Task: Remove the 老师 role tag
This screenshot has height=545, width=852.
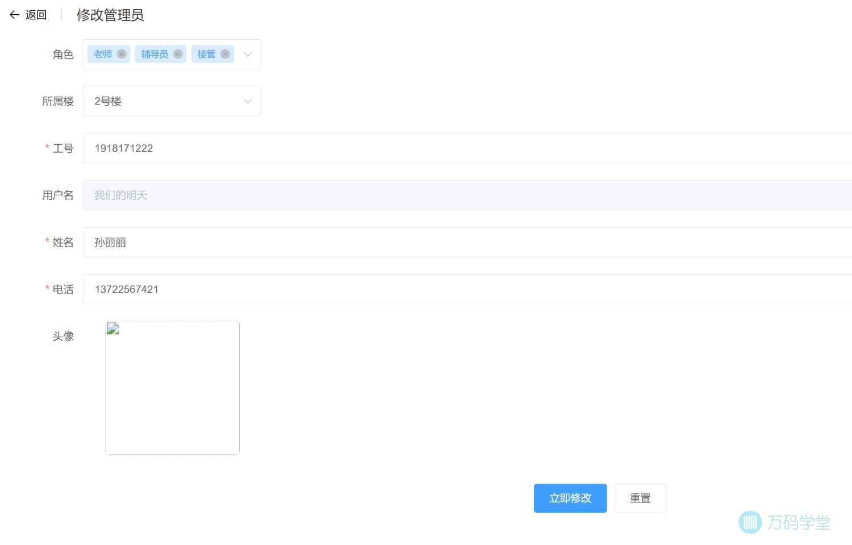Action: pyautogui.click(x=122, y=54)
